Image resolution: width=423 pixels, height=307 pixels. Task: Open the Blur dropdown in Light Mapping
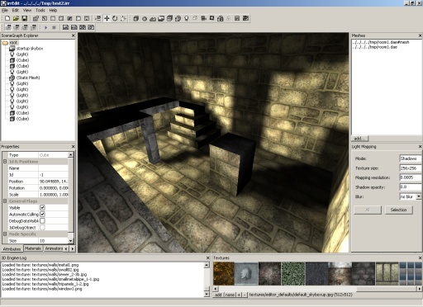(419, 196)
